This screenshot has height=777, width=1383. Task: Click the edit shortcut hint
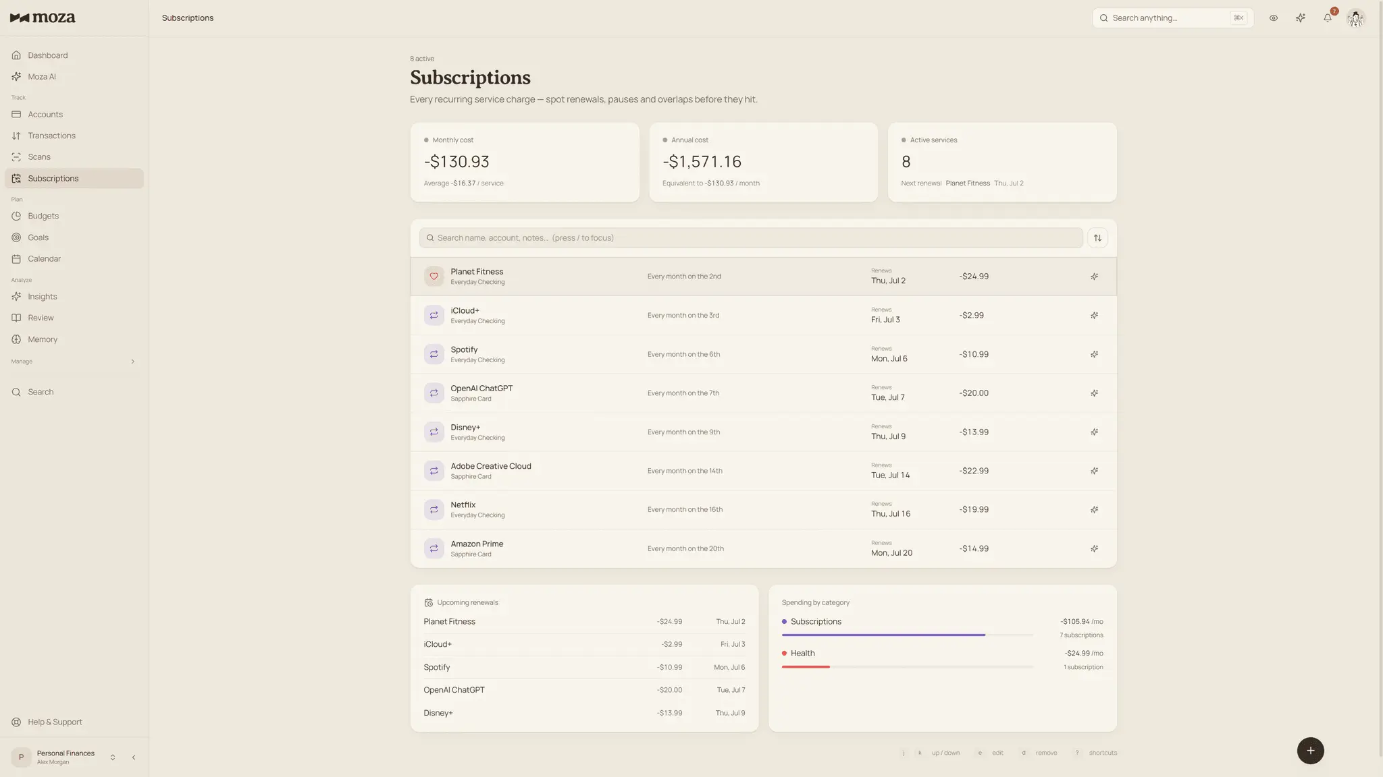[x=990, y=753]
